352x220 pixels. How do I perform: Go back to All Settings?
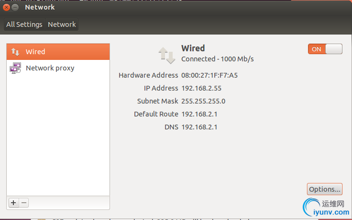pyautogui.click(x=24, y=24)
